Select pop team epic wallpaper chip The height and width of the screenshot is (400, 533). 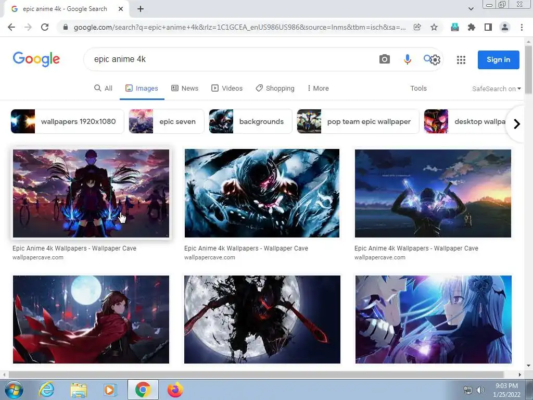(358, 121)
